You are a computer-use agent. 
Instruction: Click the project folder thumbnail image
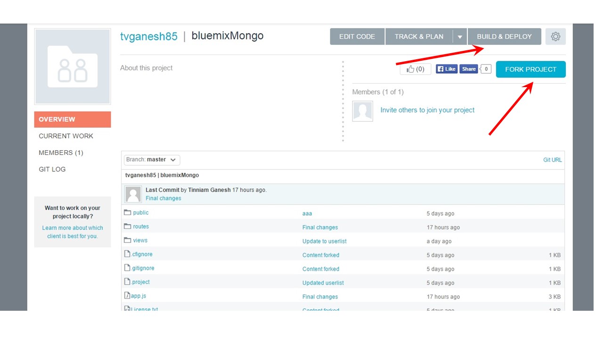(x=73, y=67)
